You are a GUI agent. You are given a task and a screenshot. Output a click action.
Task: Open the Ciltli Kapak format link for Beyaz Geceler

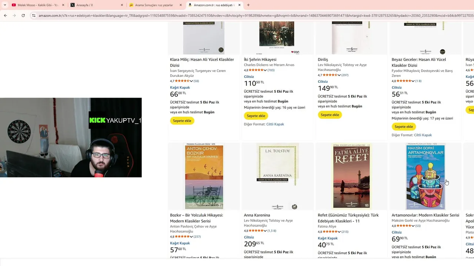tap(423, 135)
